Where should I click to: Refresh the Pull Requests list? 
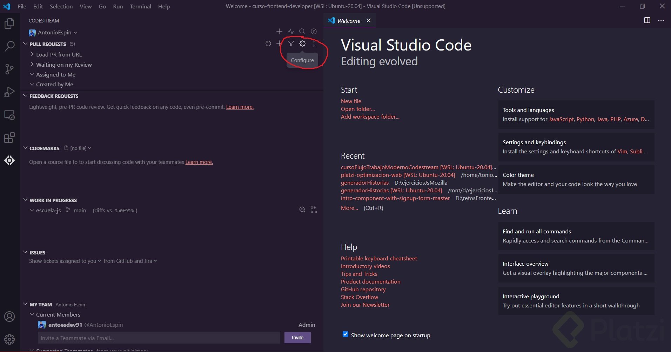pyautogui.click(x=268, y=44)
